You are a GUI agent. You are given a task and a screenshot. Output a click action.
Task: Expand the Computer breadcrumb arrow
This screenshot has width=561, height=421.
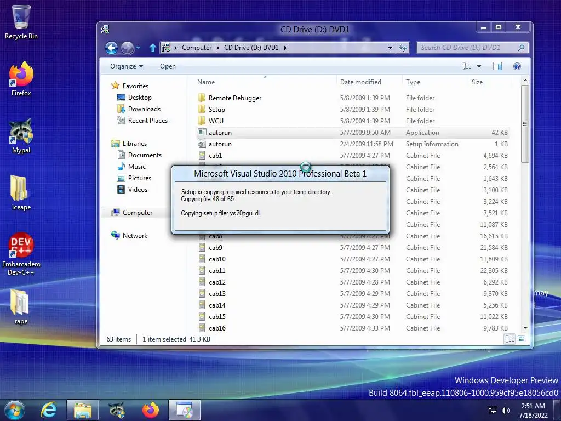[218, 48]
